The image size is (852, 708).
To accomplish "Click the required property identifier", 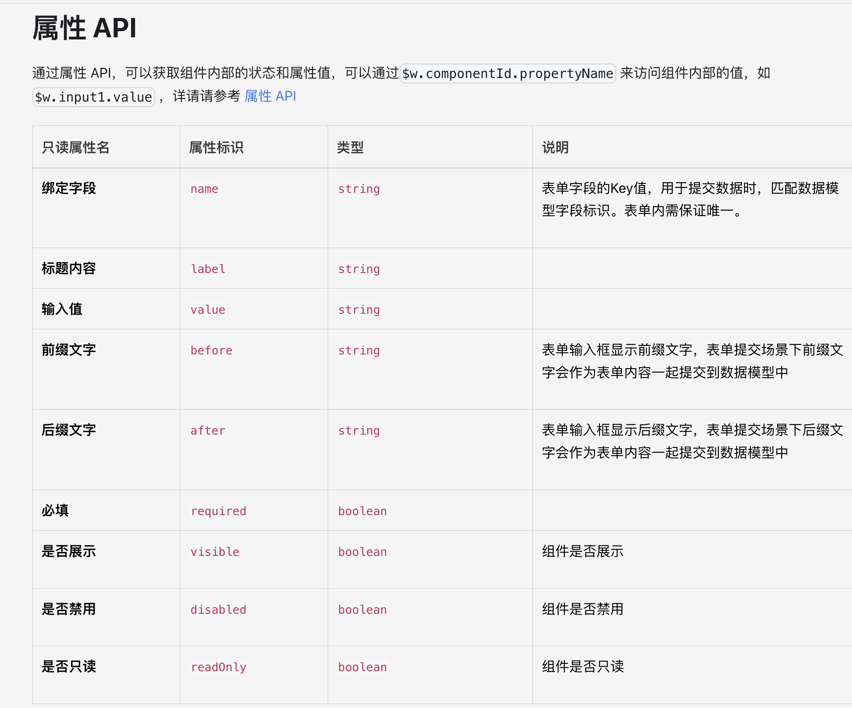I will [x=219, y=511].
